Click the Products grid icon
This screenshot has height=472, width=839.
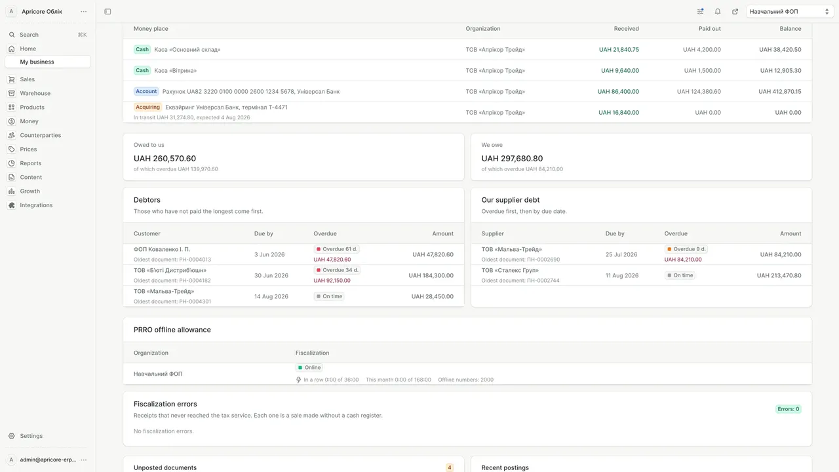coord(12,108)
